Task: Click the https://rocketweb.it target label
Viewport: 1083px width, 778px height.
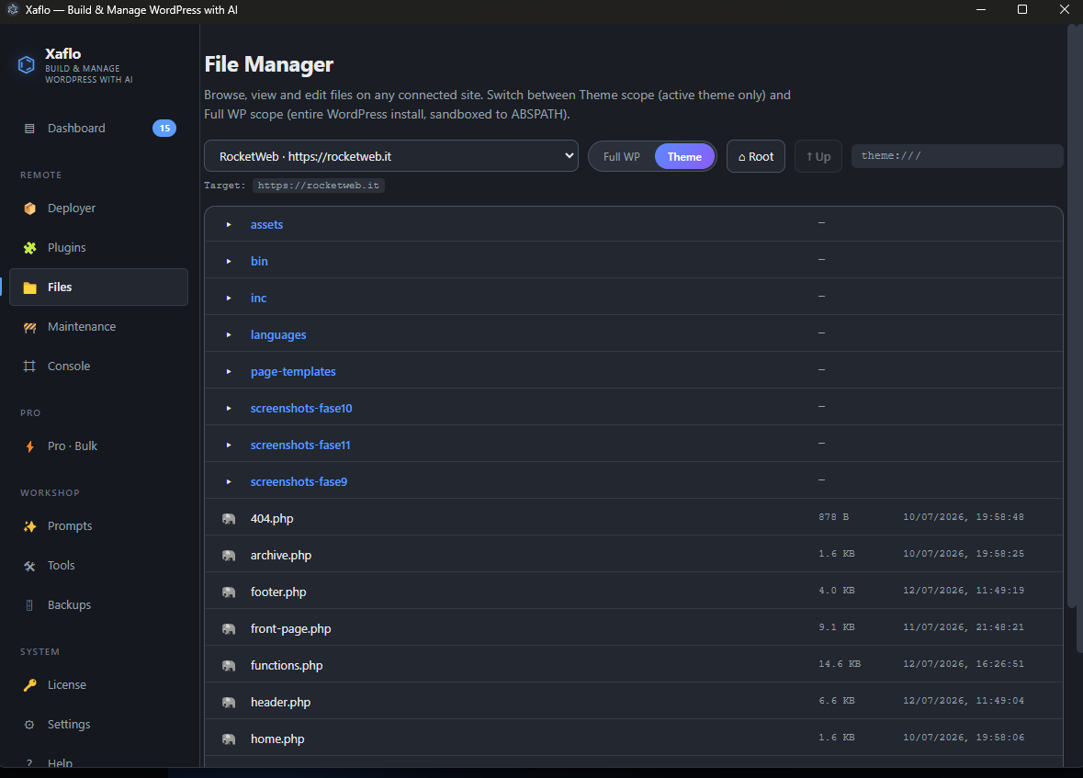Action: 319,186
